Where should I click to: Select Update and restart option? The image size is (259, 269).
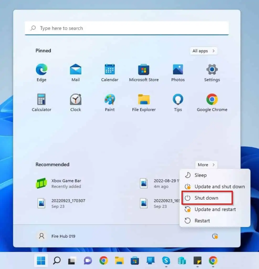[215, 209]
